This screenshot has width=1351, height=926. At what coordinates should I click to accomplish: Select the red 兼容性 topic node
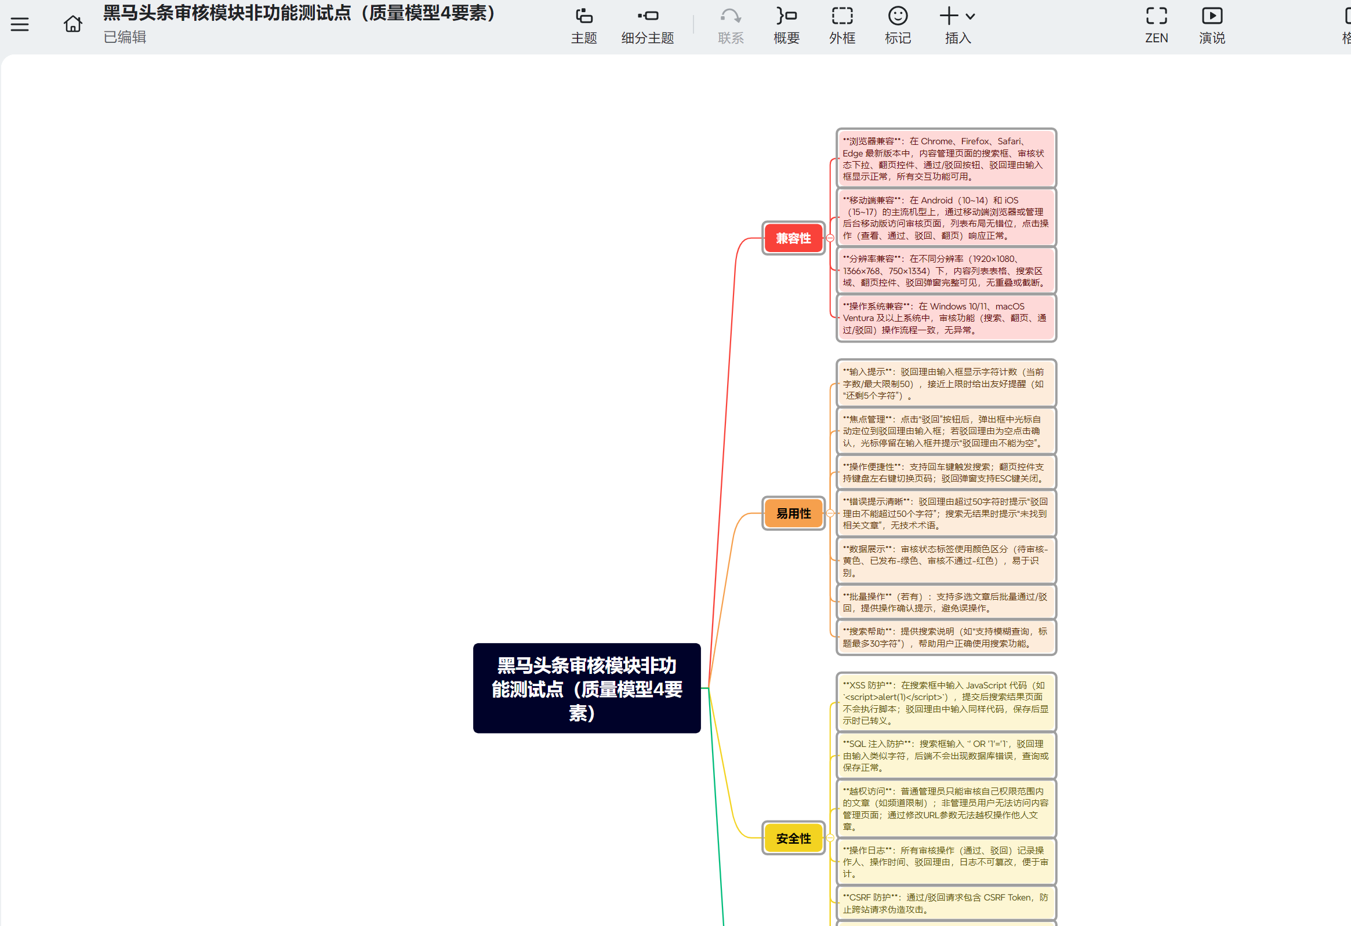pos(793,238)
